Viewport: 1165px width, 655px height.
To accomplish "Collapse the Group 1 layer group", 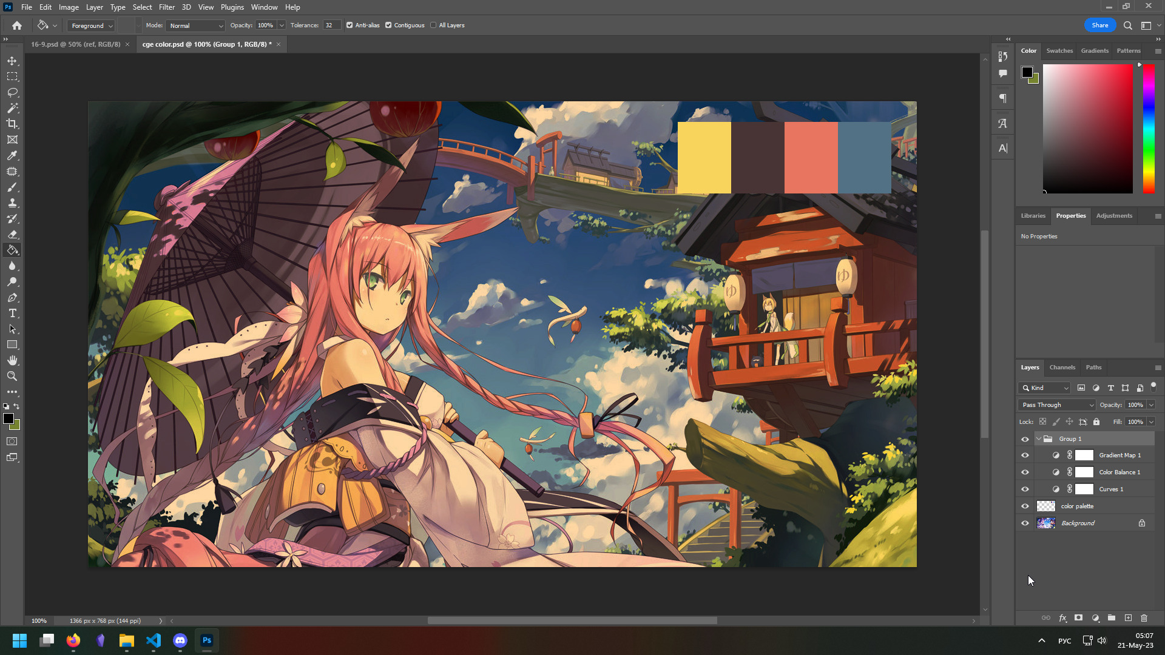I will pyautogui.click(x=1038, y=439).
